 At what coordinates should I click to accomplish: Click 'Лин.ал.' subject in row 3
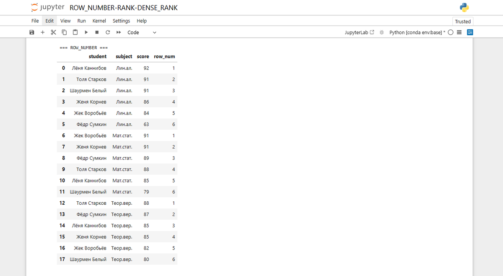click(124, 102)
